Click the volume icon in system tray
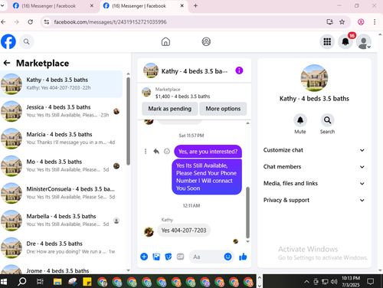 pos(334,282)
